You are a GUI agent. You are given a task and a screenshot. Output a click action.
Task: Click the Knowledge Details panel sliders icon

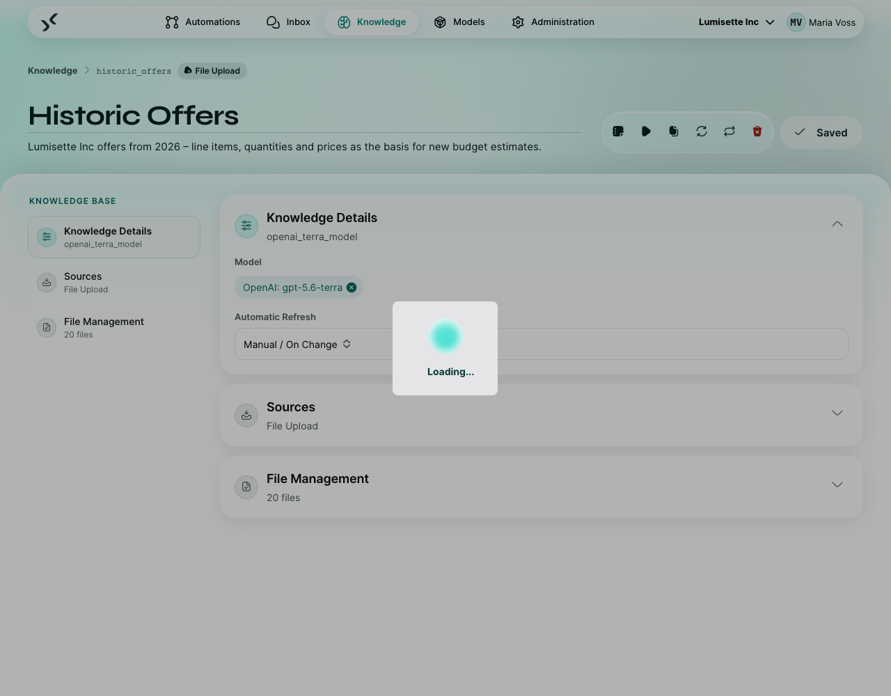point(246,226)
